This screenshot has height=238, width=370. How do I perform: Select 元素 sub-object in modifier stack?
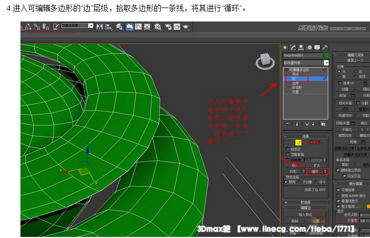pos(295,92)
